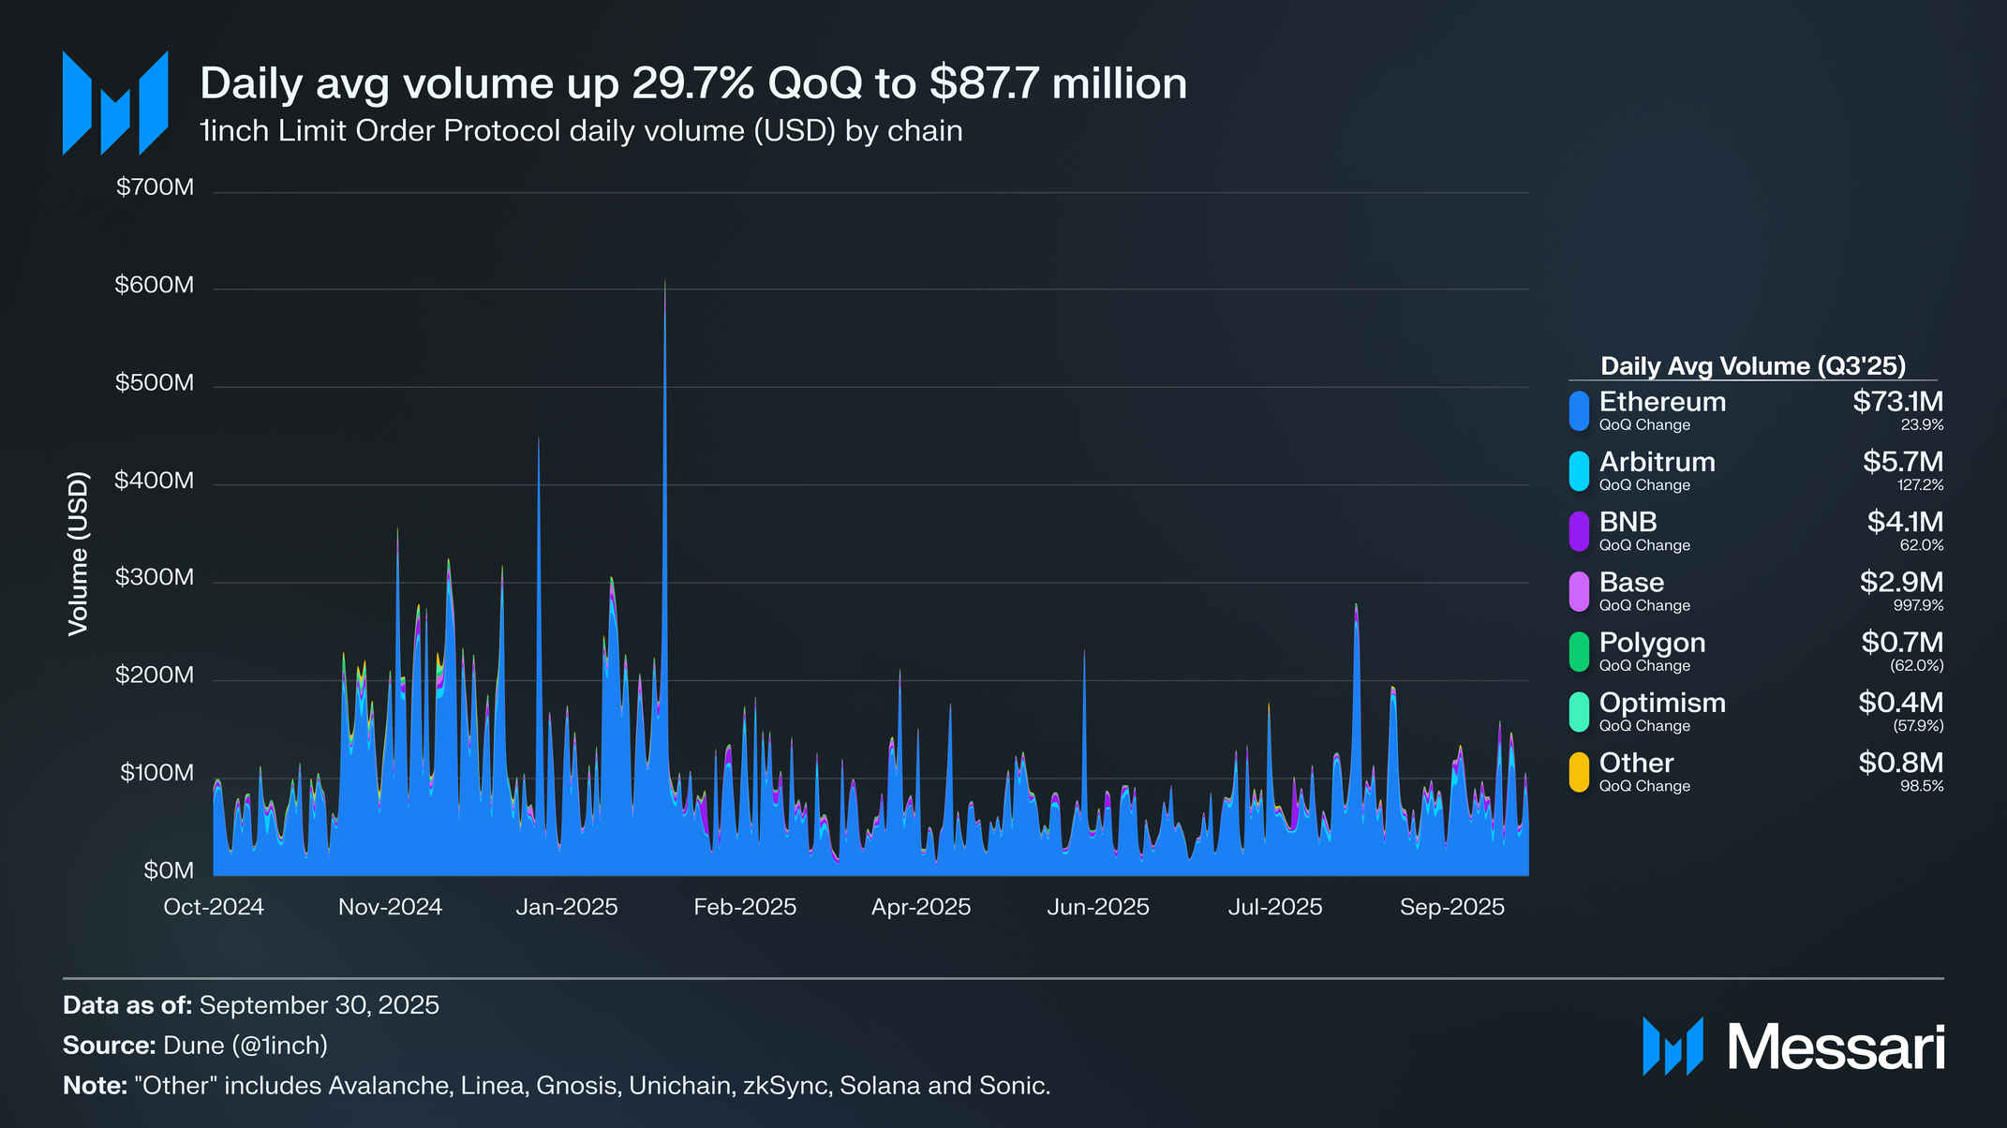Viewport: 2007px width, 1128px height.
Task: Click the Daily Avg Volume (Q3'25) header
Action: [x=1752, y=366]
